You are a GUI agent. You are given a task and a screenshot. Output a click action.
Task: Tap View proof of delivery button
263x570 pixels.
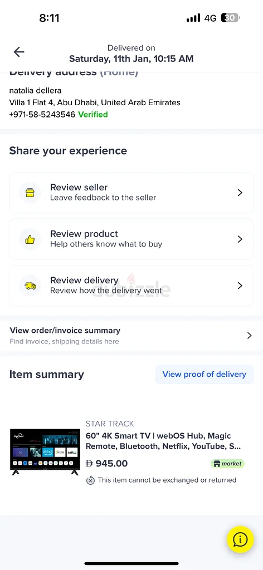click(x=204, y=375)
